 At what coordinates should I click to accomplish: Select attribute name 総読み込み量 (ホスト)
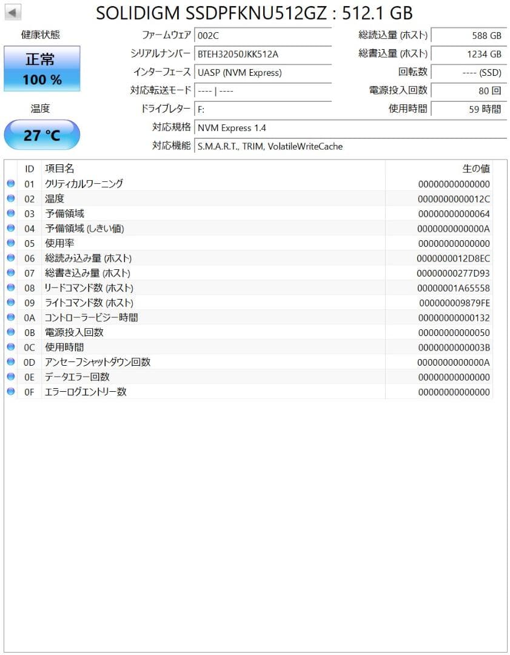pos(89,258)
